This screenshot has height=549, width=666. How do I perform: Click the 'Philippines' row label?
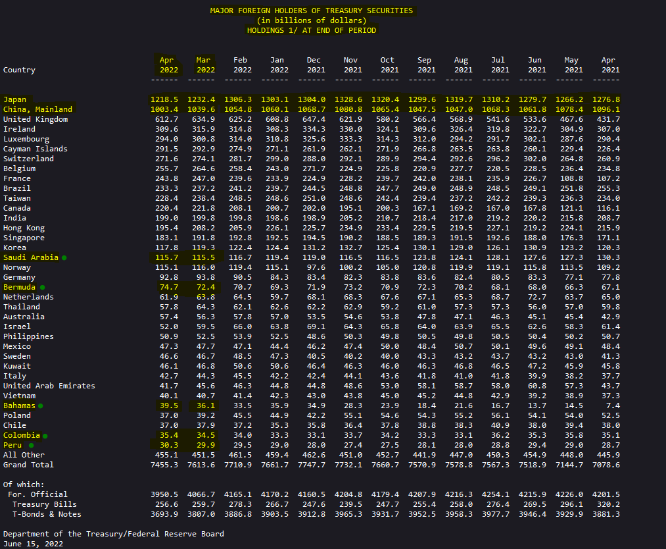tap(28, 336)
